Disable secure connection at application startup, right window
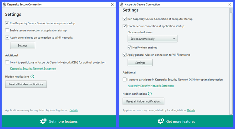 point(124,26)
